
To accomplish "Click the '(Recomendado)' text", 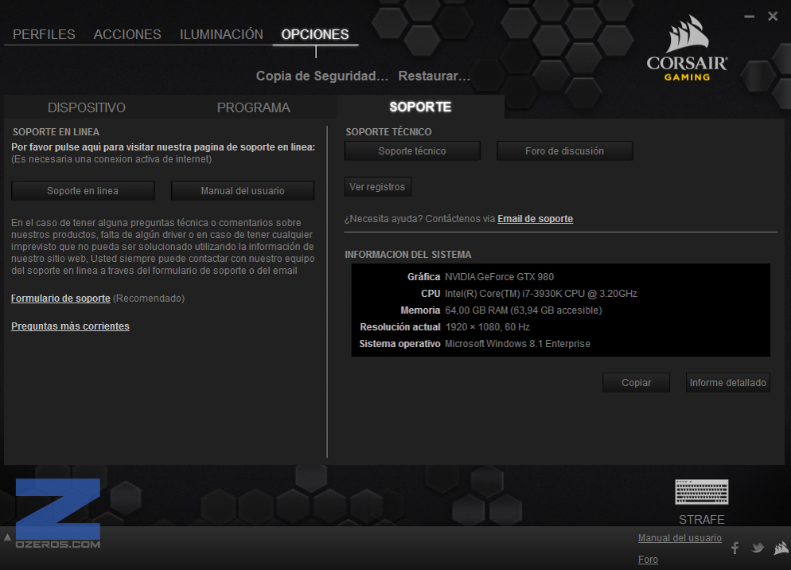I will [x=149, y=299].
